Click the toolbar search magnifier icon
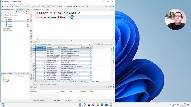 click(x=106, y=7)
